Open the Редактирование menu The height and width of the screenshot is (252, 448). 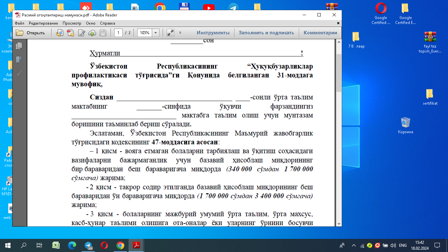tap(43, 23)
